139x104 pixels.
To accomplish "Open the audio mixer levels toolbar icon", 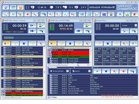I will tap(82, 14).
